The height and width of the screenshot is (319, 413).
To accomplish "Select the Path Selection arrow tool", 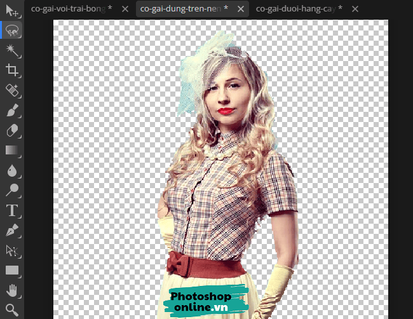I will [12, 250].
